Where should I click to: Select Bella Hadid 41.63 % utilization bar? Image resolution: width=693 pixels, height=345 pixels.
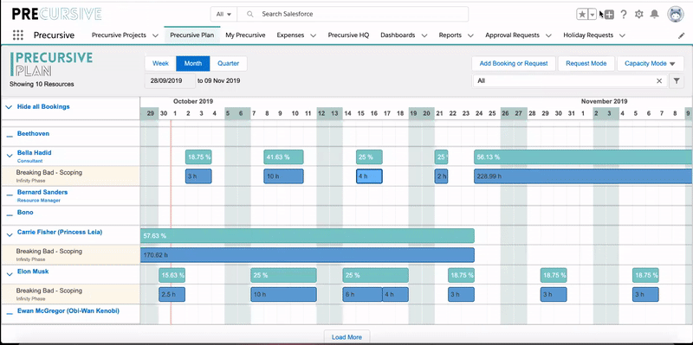point(284,157)
